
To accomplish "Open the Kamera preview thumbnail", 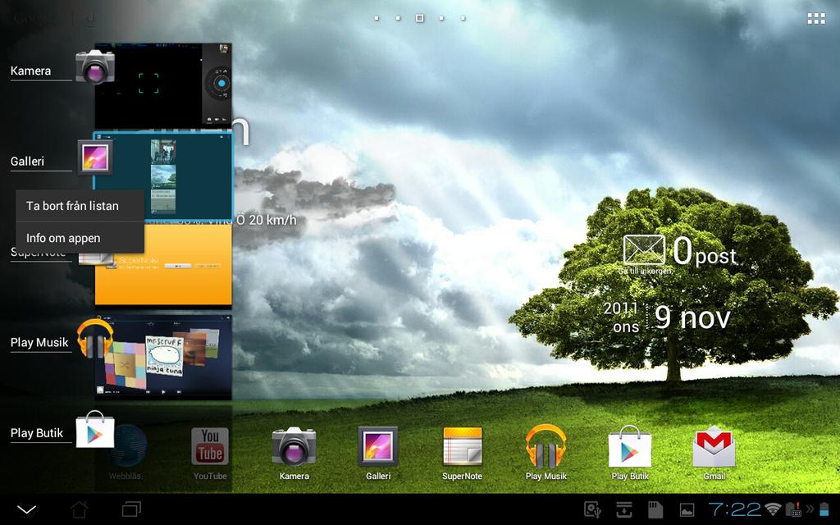I will pyautogui.click(x=163, y=85).
